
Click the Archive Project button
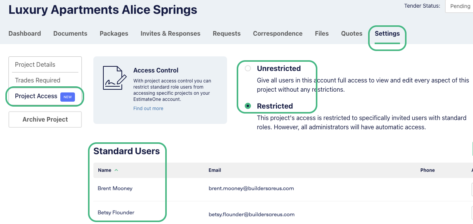(x=45, y=119)
